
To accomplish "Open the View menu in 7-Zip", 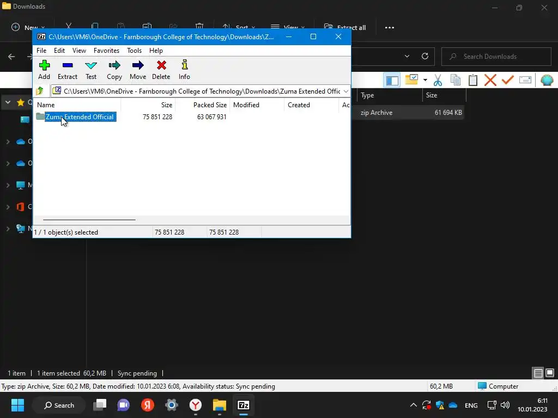I will (79, 51).
